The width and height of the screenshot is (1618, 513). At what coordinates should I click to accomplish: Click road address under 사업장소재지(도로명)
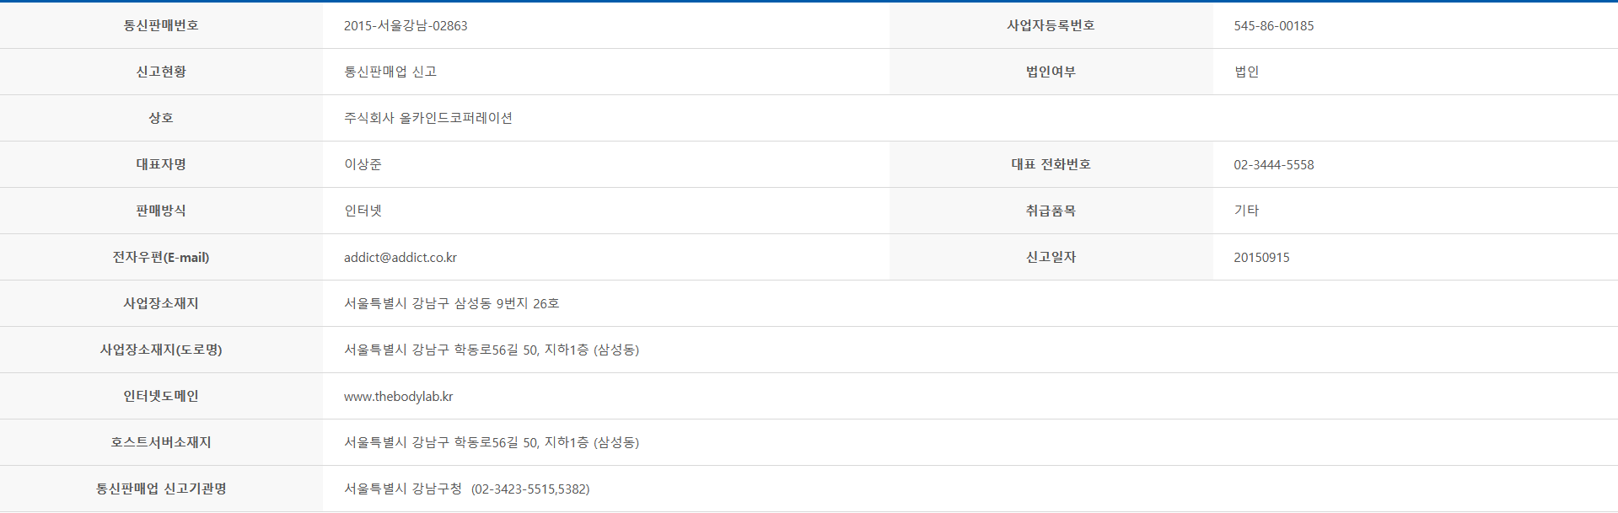492,350
